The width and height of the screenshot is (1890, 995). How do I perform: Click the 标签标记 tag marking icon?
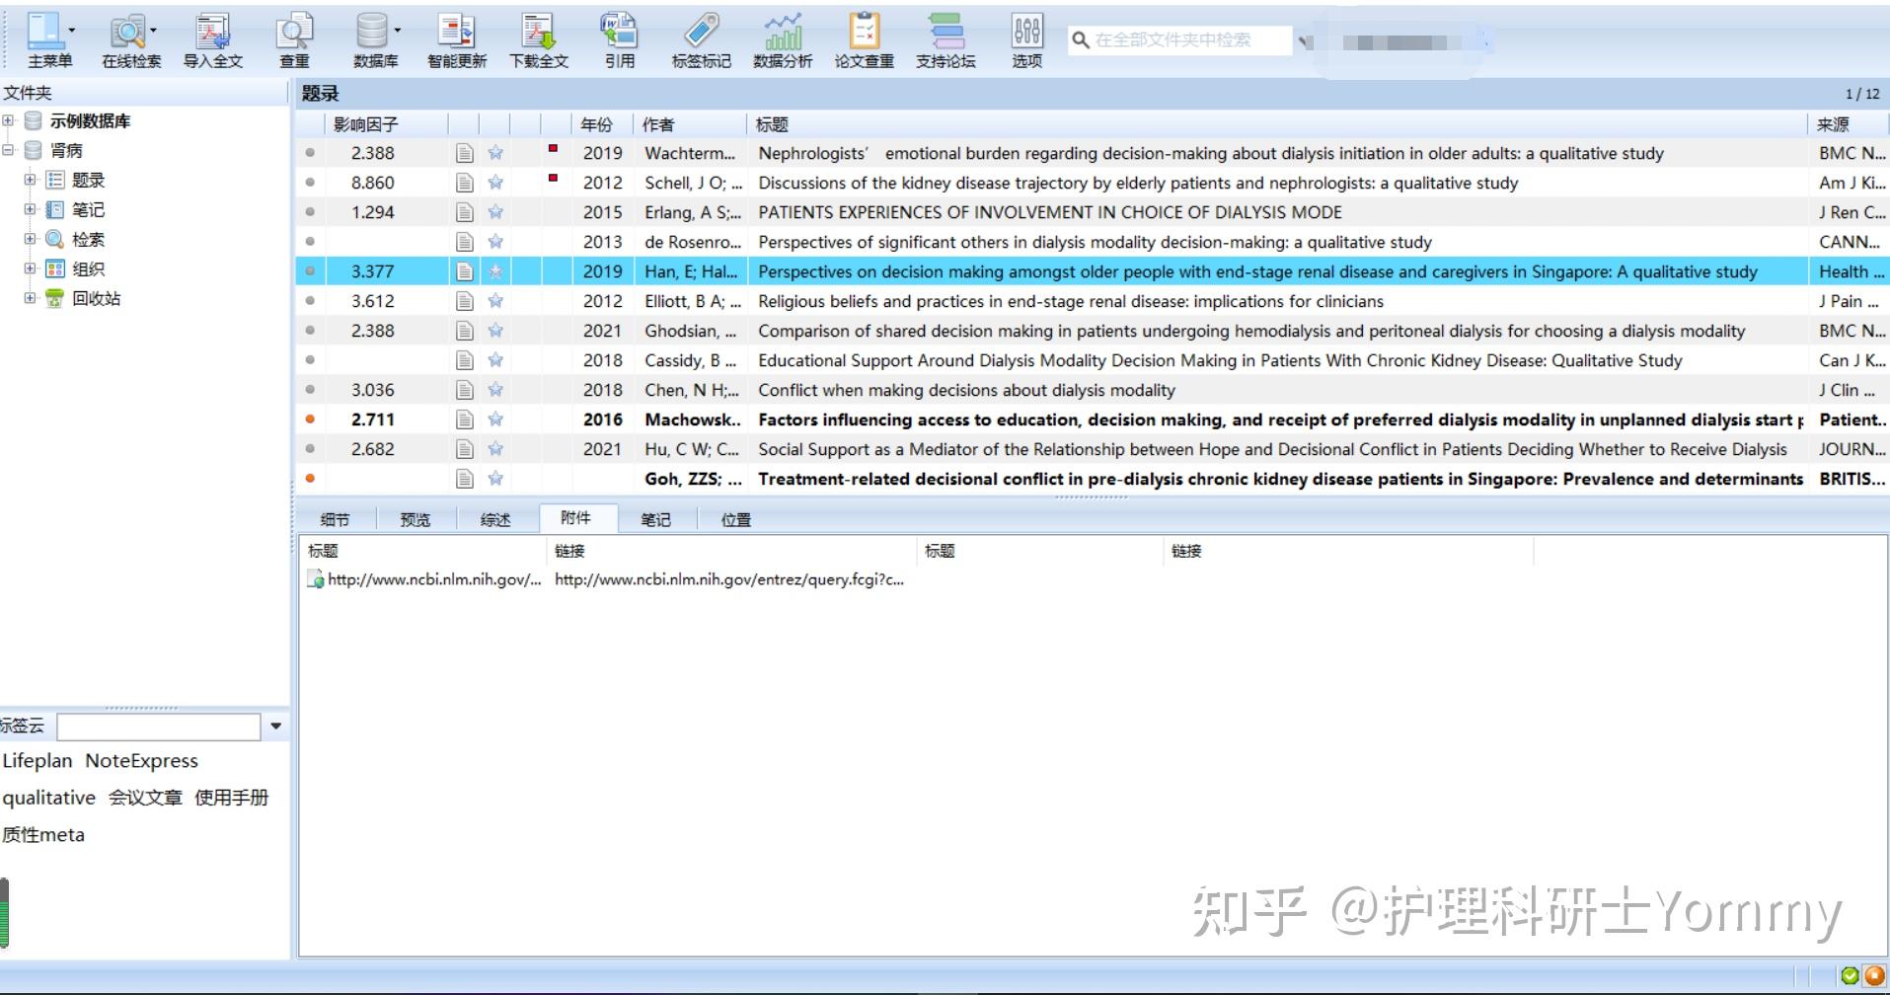click(x=701, y=38)
